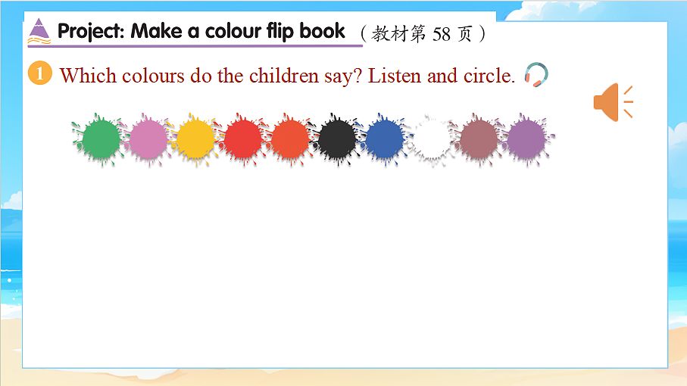This screenshot has width=687, height=386.
Task: Pick the orange-red paint splat
Action: [x=289, y=139]
